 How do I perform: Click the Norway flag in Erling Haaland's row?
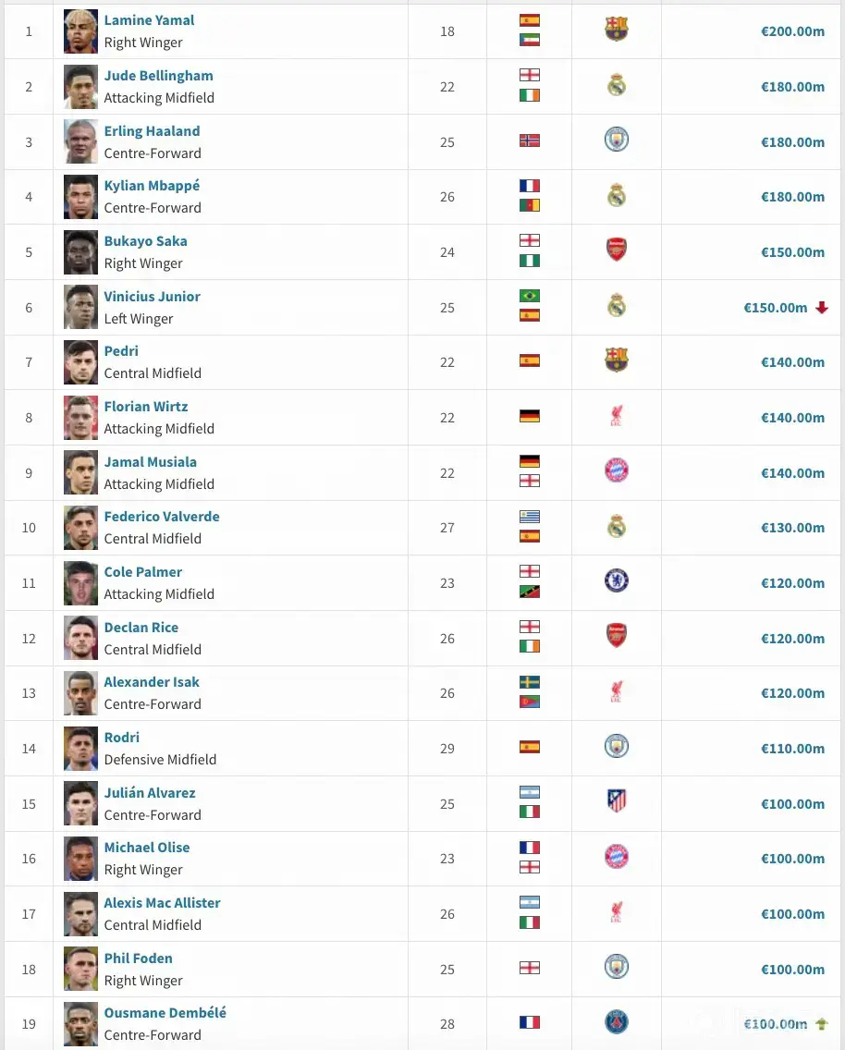(x=530, y=140)
